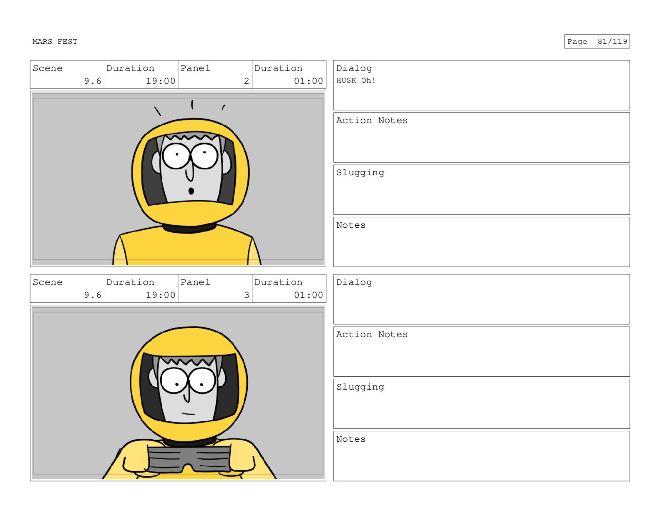Image resolution: width=660 pixels, height=511 pixels.
Task: Click the Notes box for panel 2
Action: click(481, 242)
